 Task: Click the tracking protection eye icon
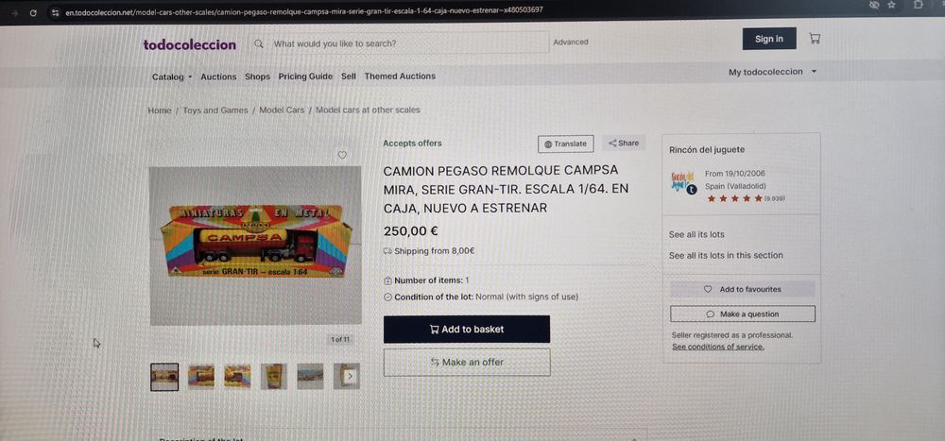[874, 5]
